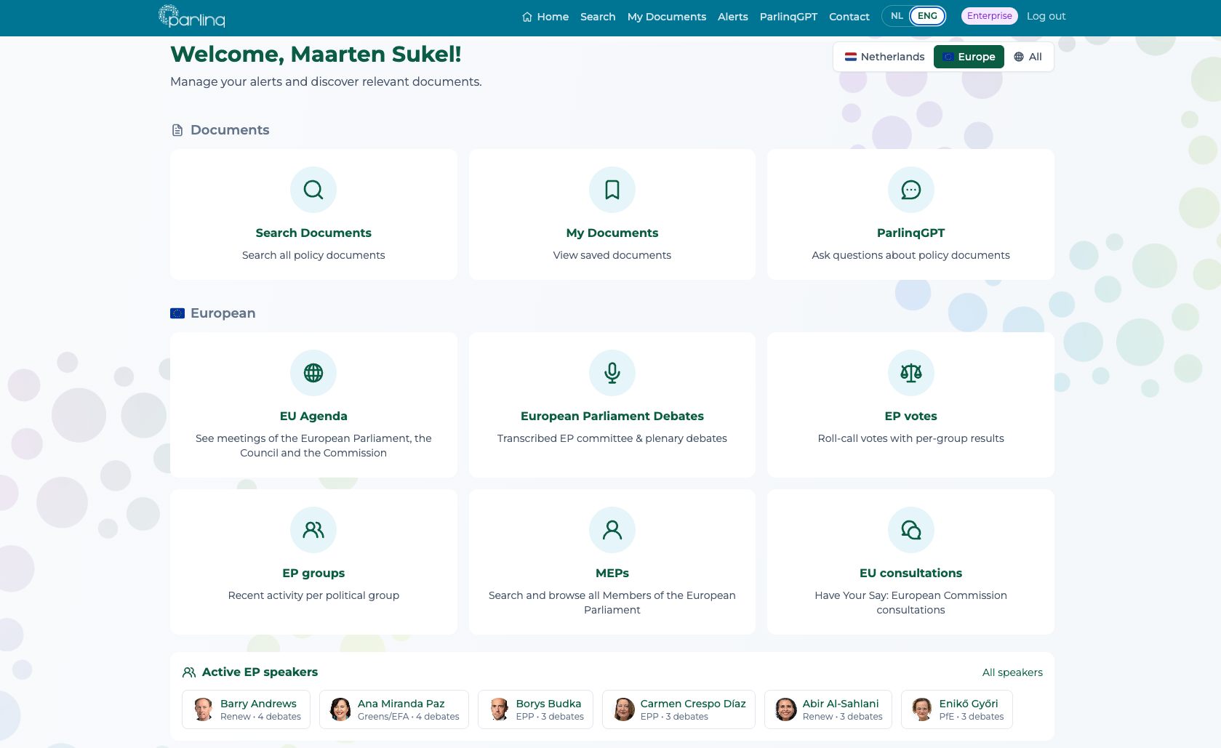Screen dimensions: 1221x748
Task: Open the All speakers link
Action: (1012, 672)
